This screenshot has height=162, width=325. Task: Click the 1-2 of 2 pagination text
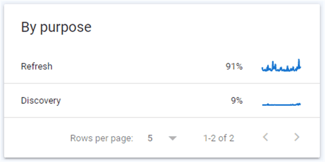point(219,138)
